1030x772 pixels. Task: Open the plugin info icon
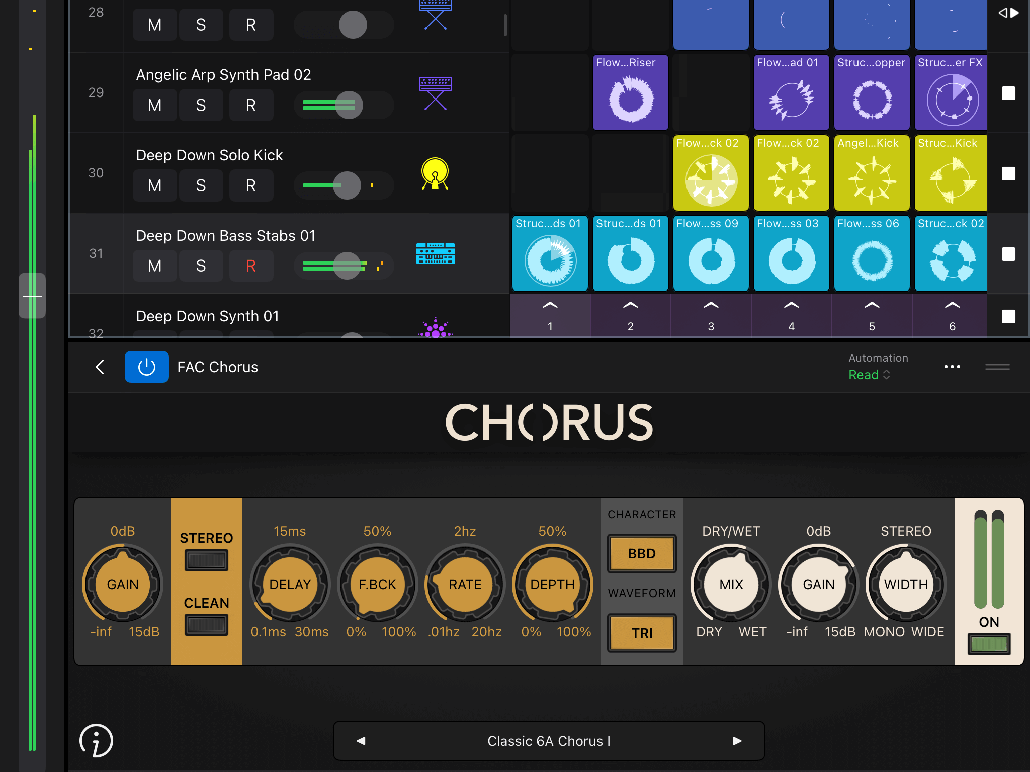(x=96, y=740)
